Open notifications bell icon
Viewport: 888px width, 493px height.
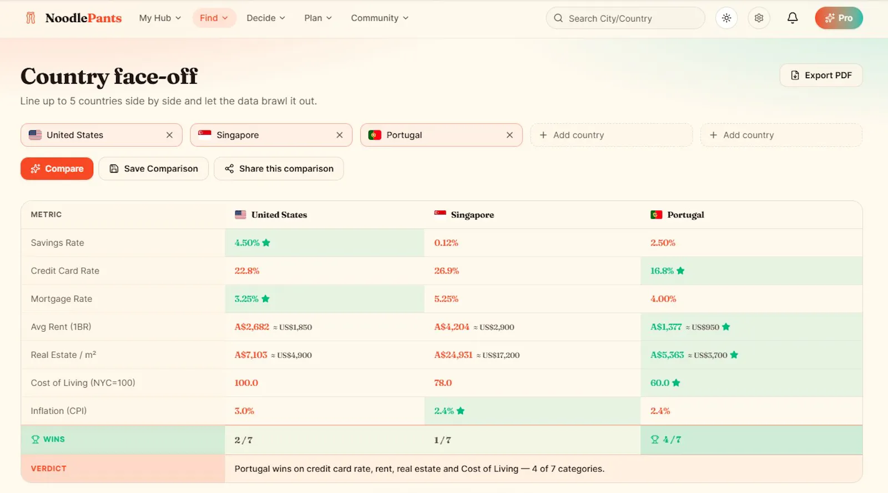(x=793, y=18)
